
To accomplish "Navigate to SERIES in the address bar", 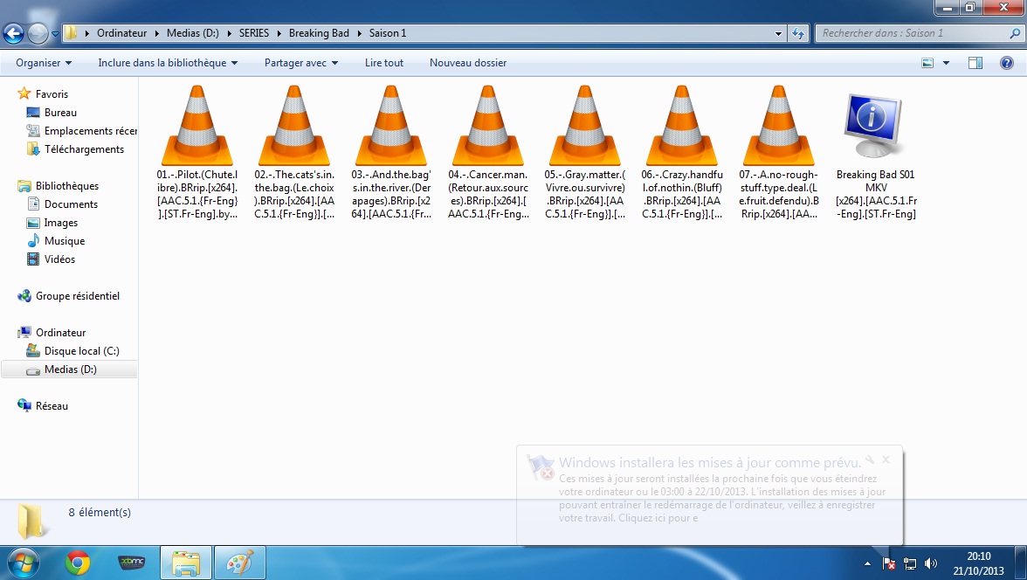I will [254, 33].
